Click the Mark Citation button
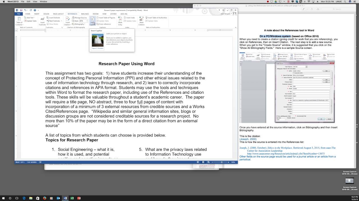This screenshot has height=201, width=359. (142, 21)
